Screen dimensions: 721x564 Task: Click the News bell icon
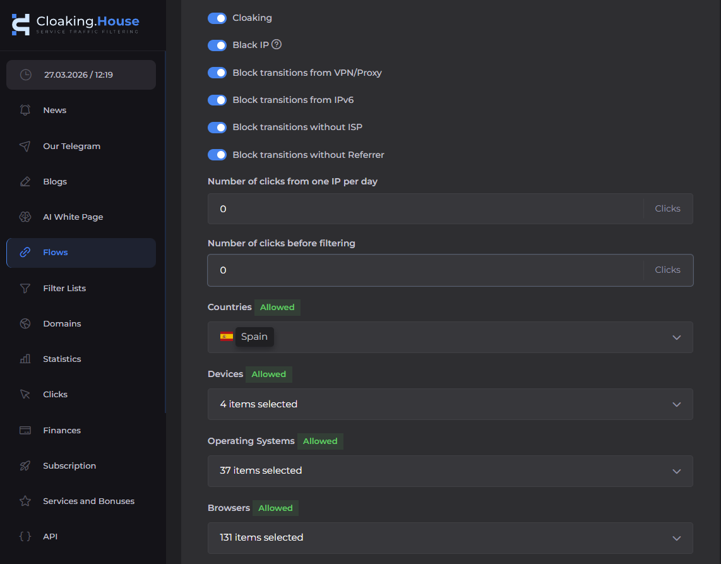point(25,110)
